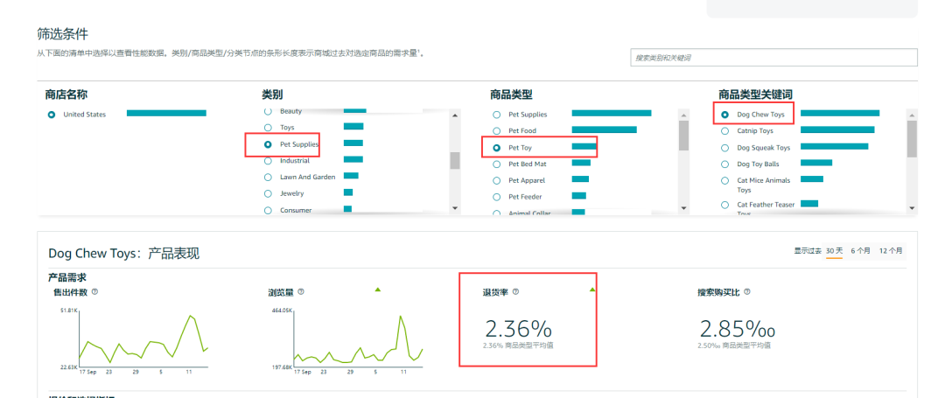
Task: Click the up arrow of 类别 list scrollbar
Action: 454,115
